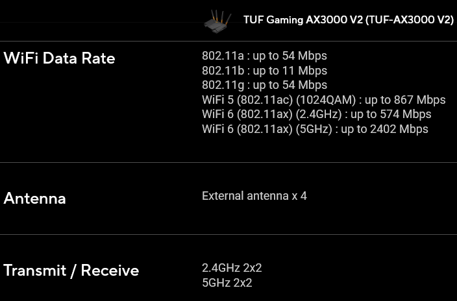The image size is (457, 301).
Task: Select the 5GHz 2x2 value
Action: coord(227,283)
